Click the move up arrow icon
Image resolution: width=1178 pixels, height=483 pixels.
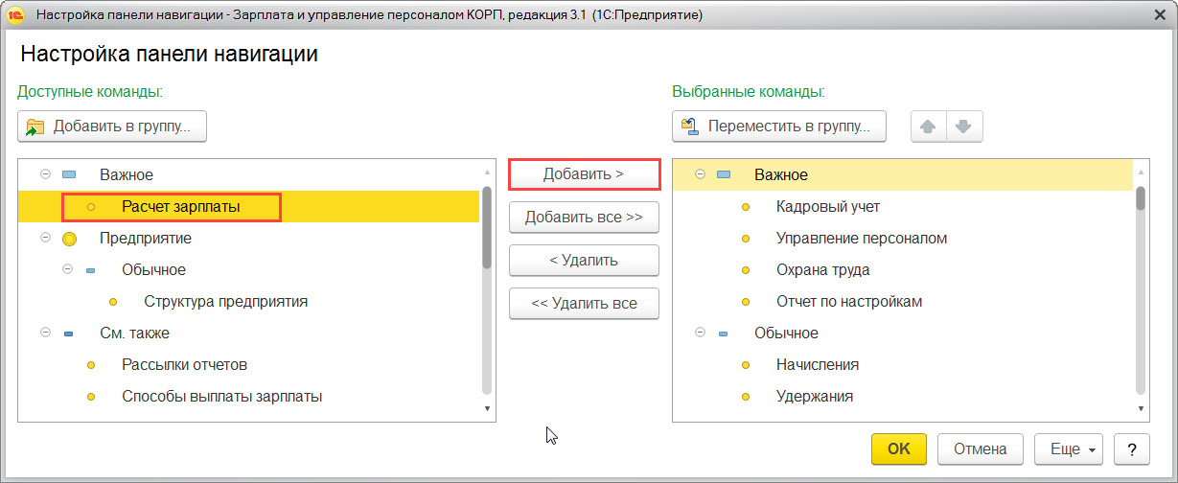928,126
